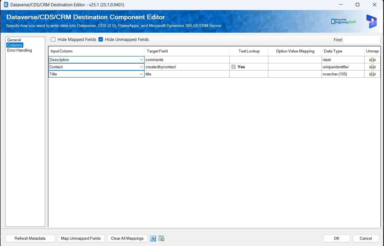Click Refresh Metadata button
The width and height of the screenshot is (384, 246).
coord(30,238)
